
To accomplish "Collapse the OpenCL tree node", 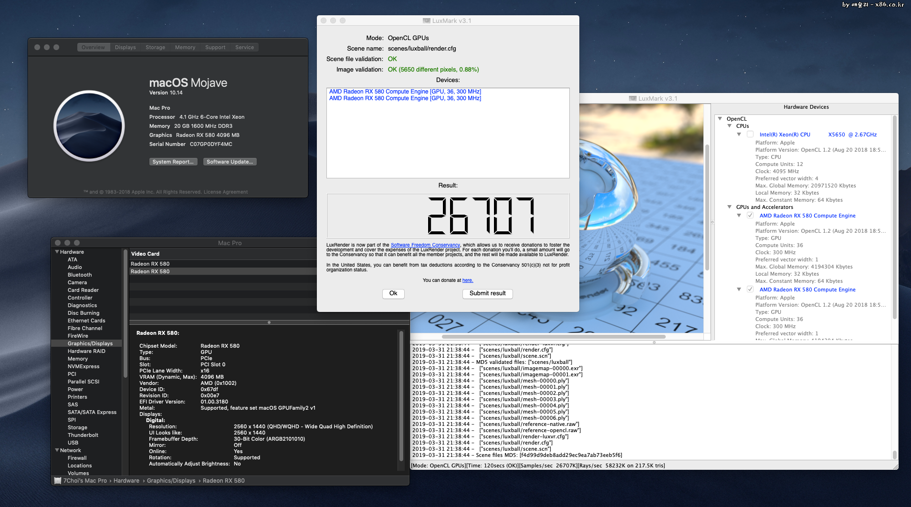I will point(720,119).
